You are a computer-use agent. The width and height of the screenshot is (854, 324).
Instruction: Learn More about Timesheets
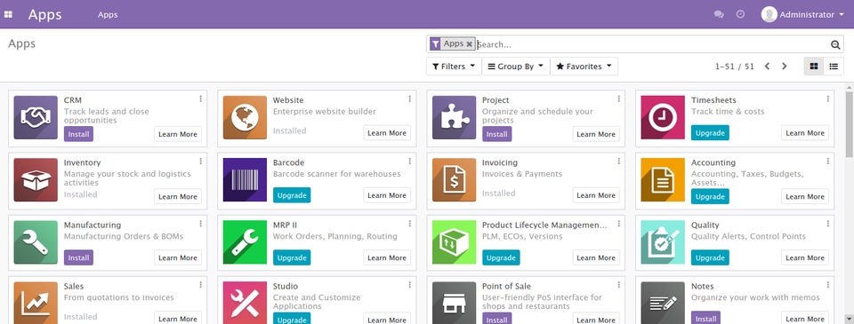(805, 132)
